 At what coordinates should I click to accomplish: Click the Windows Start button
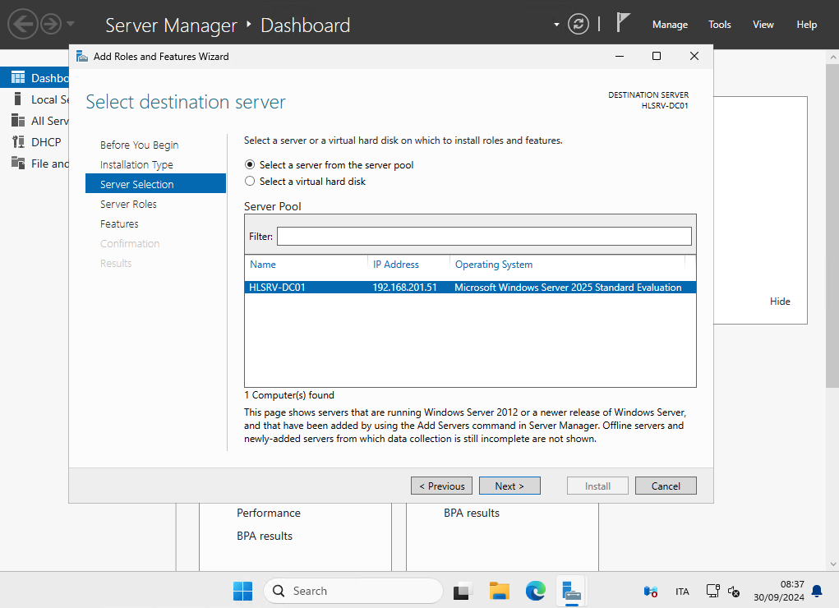pyautogui.click(x=242, y=591)
